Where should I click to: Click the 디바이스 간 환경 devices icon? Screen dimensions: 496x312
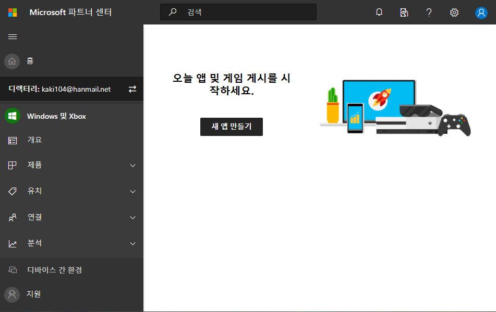pyautogui.click(x=13, y=270)
